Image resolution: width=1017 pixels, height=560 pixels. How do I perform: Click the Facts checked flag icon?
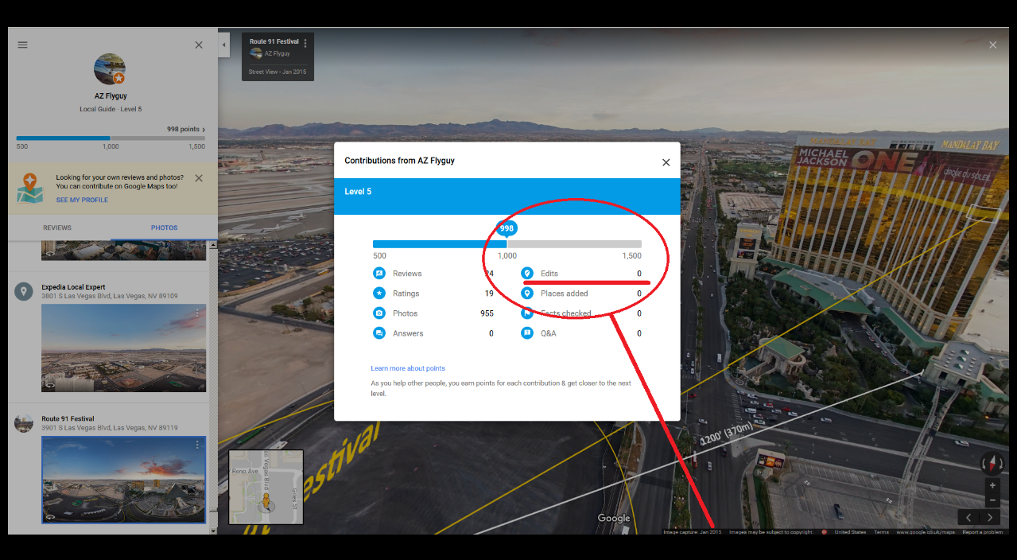[x=526, y=313]
